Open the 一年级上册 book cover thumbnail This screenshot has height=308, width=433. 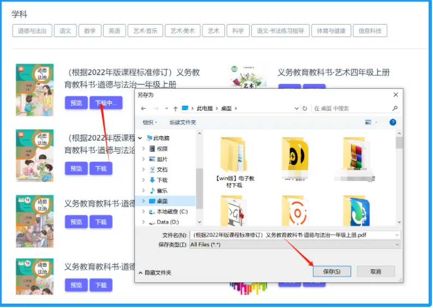(x=35, y=90)
